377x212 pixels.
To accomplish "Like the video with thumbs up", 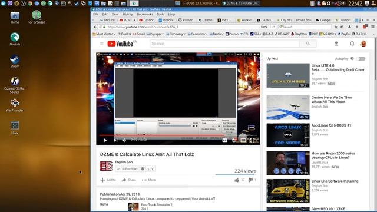I will [x=237, y=180].
